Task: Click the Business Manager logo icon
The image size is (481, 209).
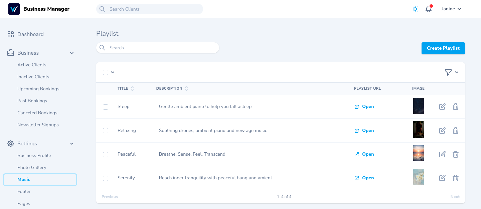Action: coord(13,9)
